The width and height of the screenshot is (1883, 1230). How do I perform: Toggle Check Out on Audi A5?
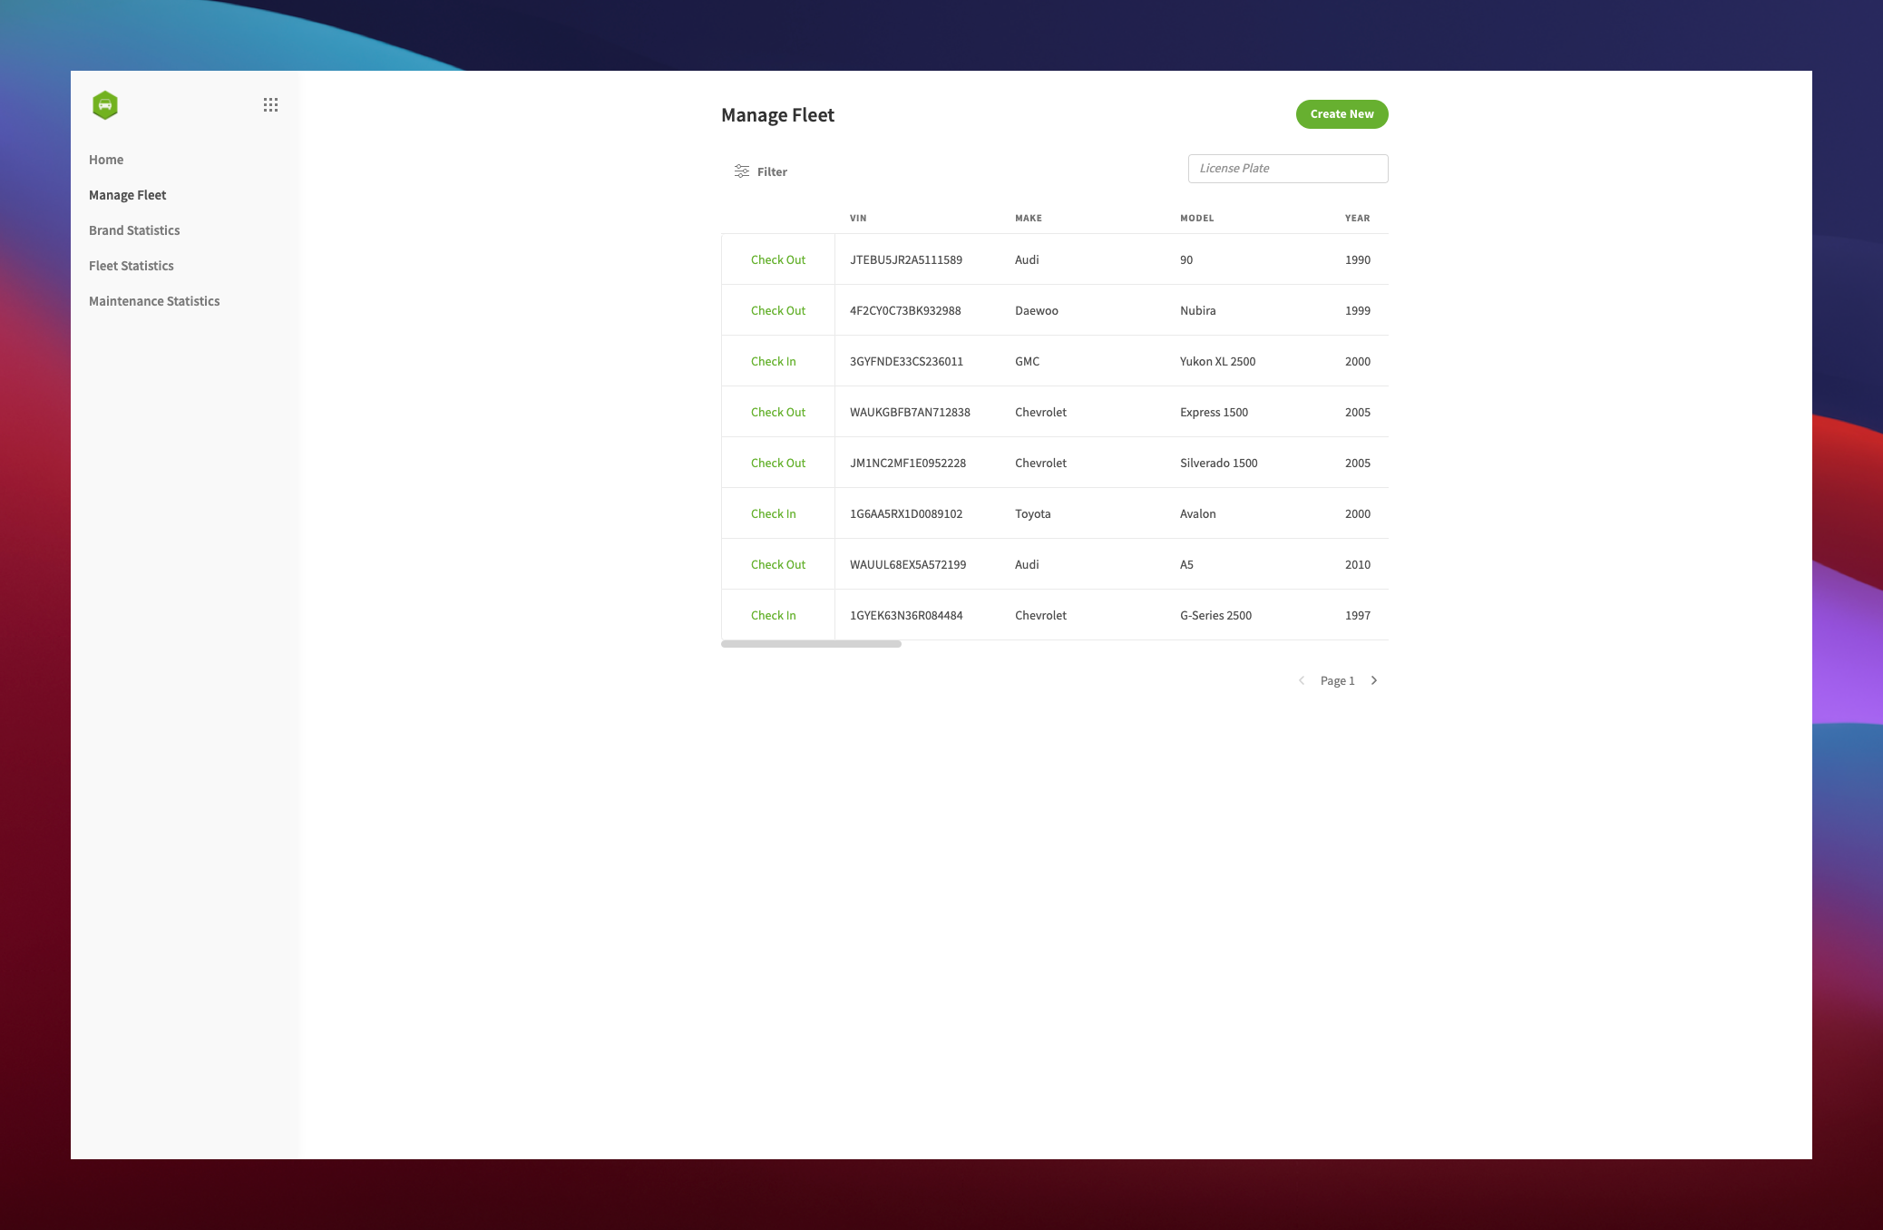pyautogui.click(x=776, y=562)
